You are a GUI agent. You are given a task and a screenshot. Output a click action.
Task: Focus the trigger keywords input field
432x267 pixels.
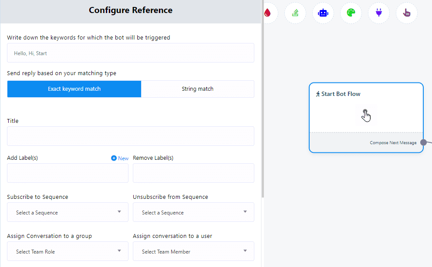tap(131, 53)
